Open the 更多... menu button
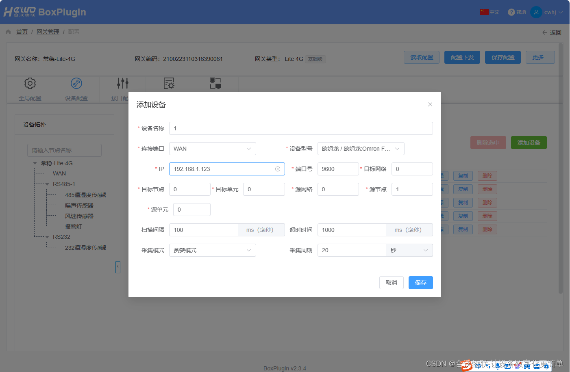Viewport: 570px width, 372px height. click(540, 57)
